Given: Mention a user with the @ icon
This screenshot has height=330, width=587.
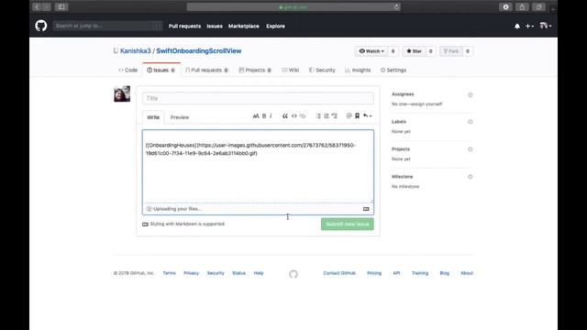Looking at the screenshot, I should point(349,116).
